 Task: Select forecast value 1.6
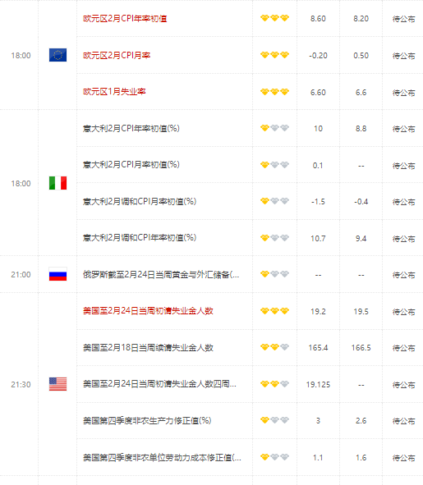click(361, 457)
